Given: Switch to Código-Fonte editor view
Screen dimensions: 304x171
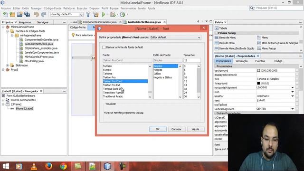Looking at the screenshot, I should 78,28.
